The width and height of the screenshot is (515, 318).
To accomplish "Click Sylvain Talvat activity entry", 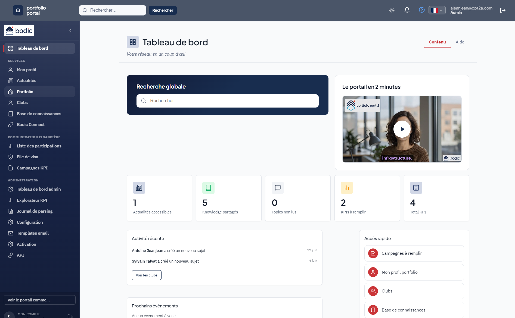I will tap(224, 261).
